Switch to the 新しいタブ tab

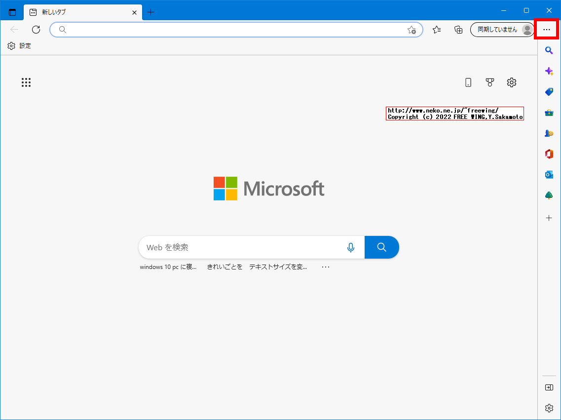click(79, 12)
